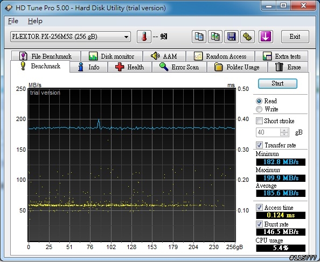Click the copy screenshot icon
The image size is (320, 262).
(215, 37)
